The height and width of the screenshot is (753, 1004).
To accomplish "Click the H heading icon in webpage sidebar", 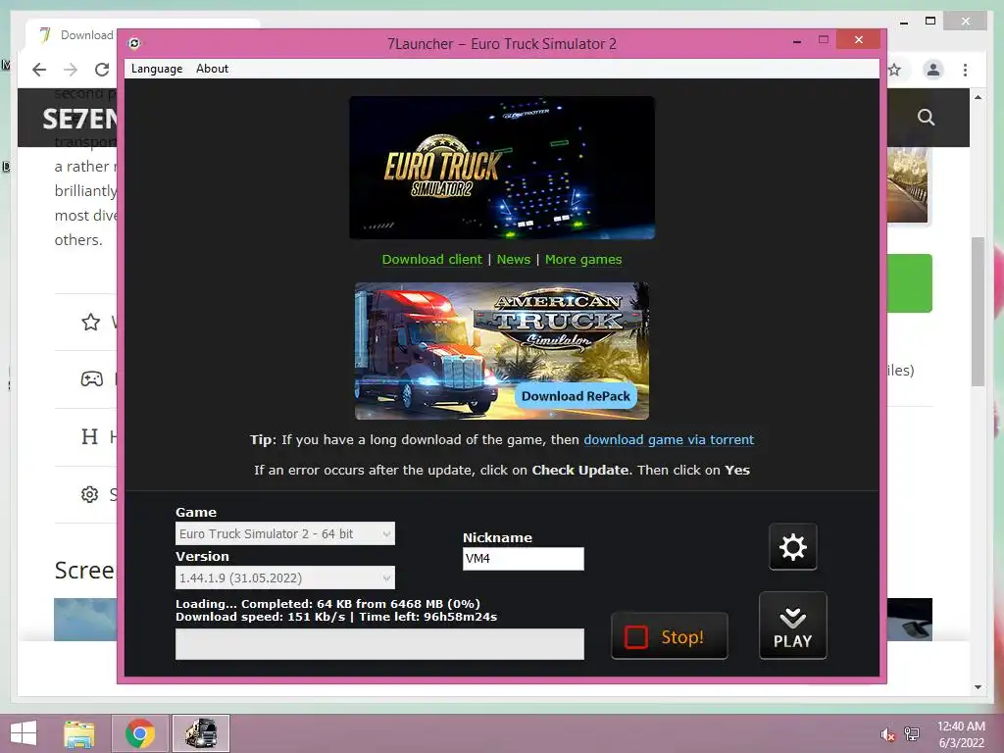I will (89, 436).
